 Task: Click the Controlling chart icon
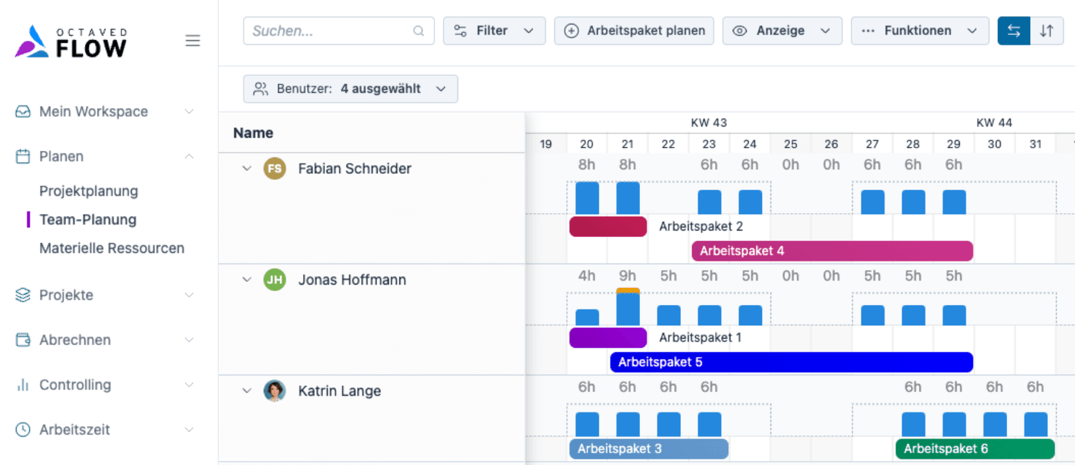click(22, 385)
